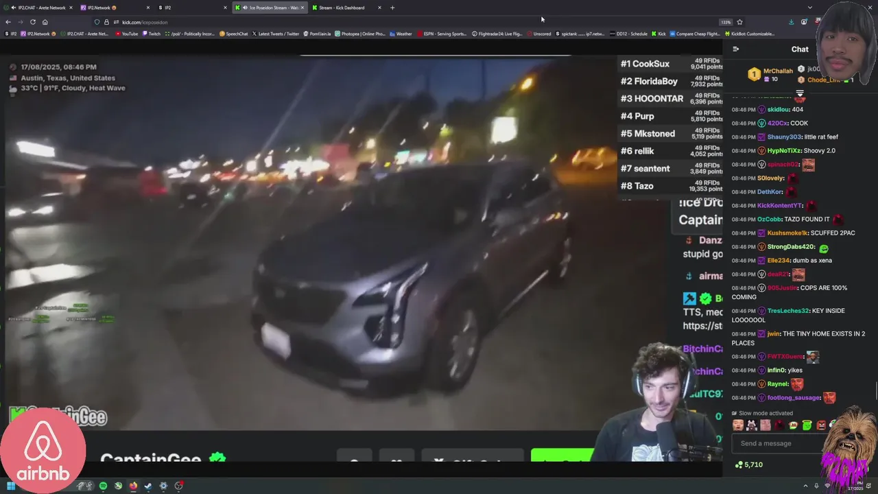This screenshot has width=878, height=494.
Task: Open the 133% zoom level indicator
Action: (726, 22)
